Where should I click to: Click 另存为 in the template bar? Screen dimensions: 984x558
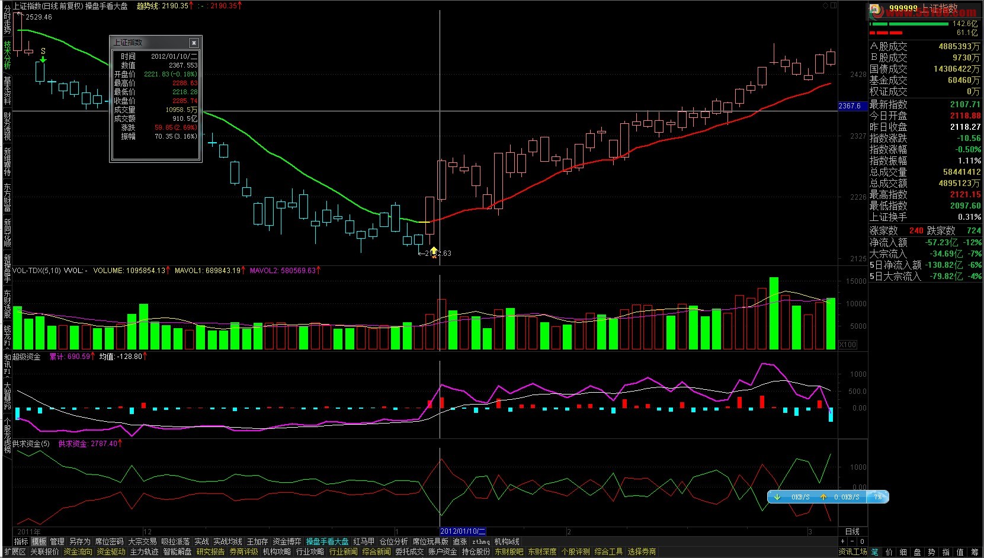click(x=80, y=541)
